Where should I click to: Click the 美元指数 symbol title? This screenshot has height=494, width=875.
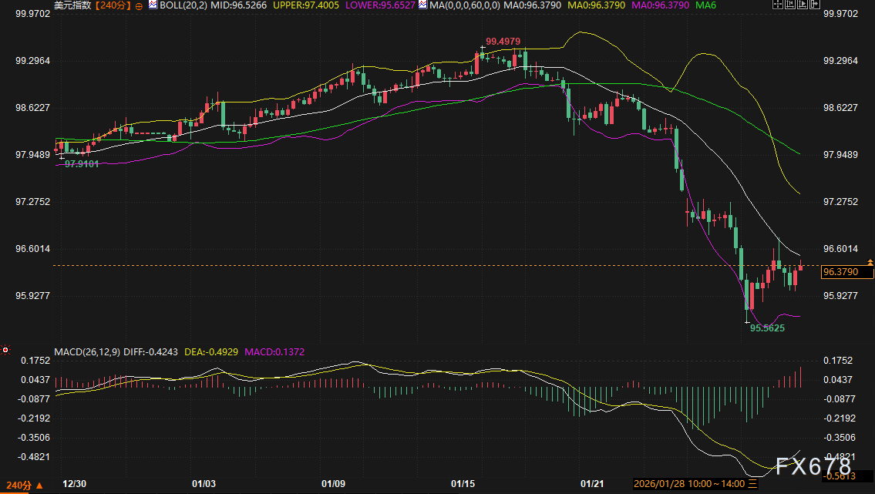point(73,6)
